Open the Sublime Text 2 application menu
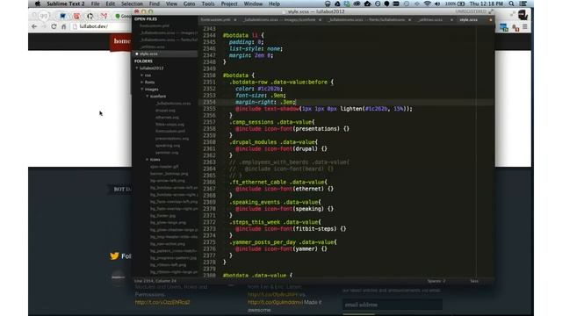 [x=66, y=4]
